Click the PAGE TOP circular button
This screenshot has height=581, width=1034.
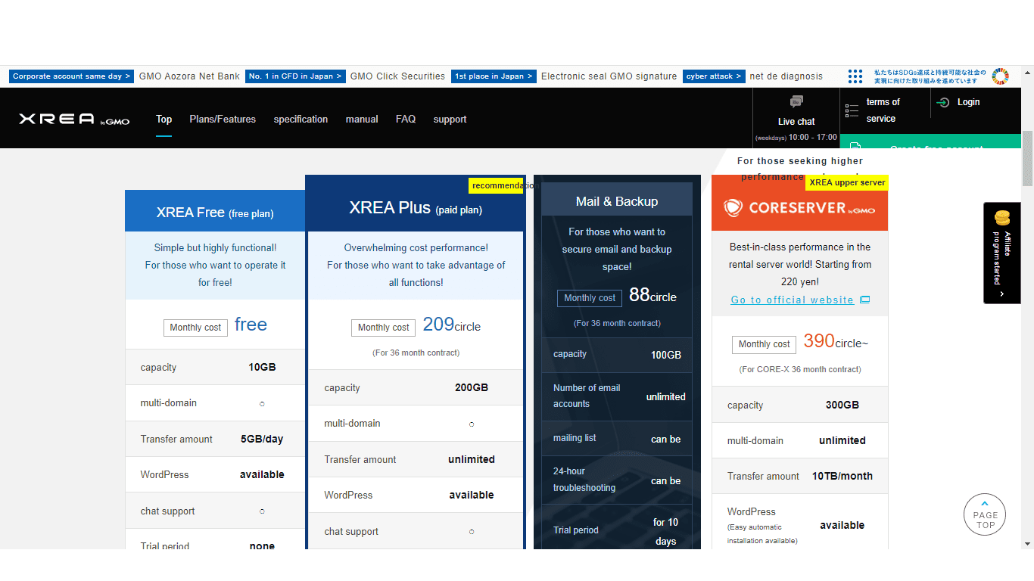click(985, 514)
